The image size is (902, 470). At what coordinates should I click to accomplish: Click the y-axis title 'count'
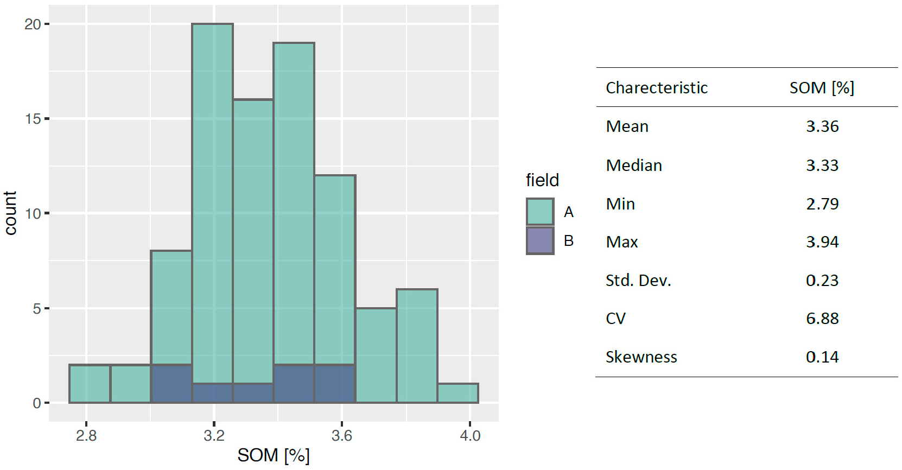(10, 213)
